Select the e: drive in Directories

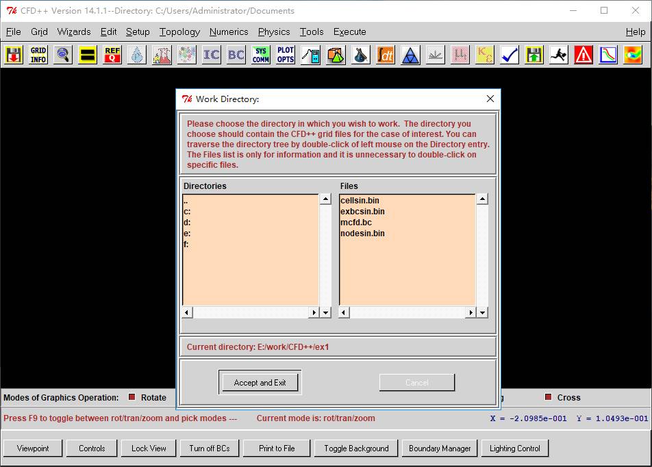click(x=187, y=233)
